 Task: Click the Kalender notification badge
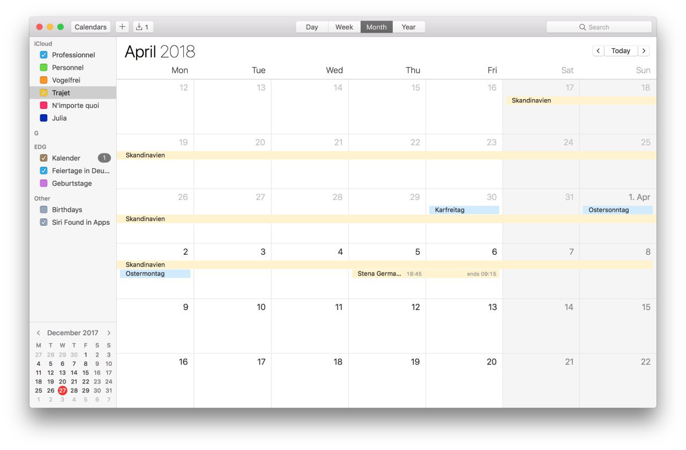click(x=104, y=158)
